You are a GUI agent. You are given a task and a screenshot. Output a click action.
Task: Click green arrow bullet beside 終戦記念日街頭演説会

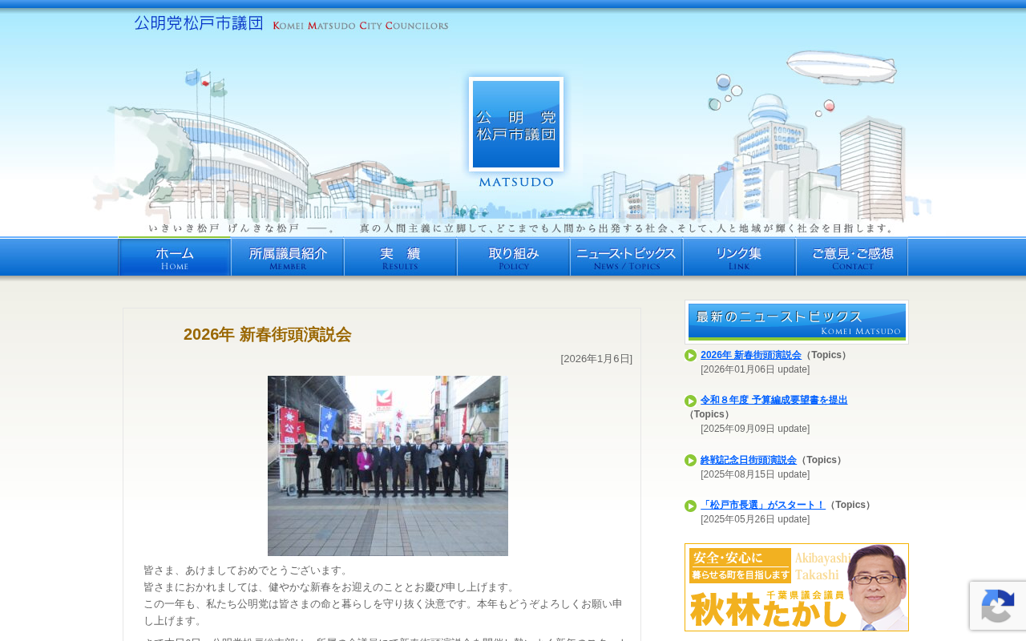pyautogui.click(x=690, y=460)
